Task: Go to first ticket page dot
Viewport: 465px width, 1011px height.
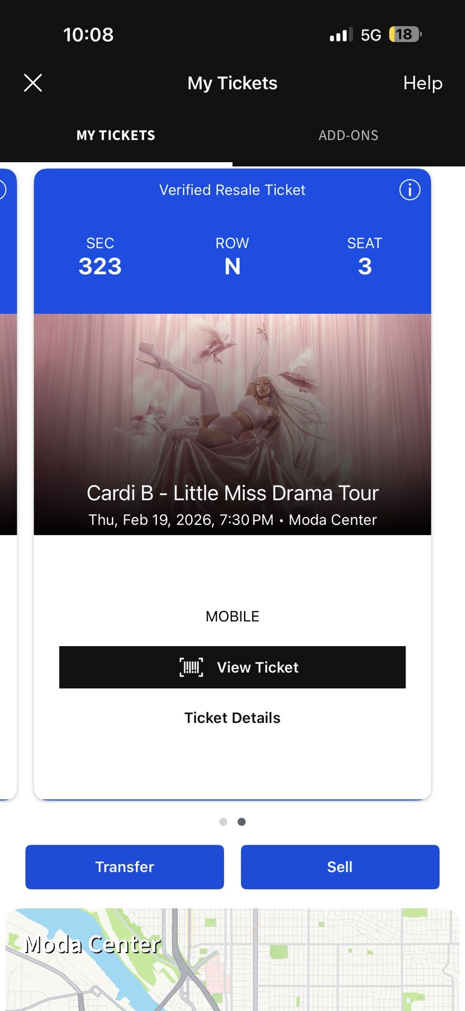Action: tap(223, 822)
